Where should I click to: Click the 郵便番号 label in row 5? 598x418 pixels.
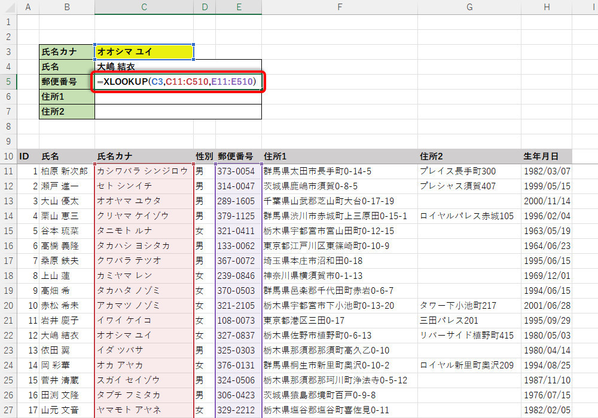tap(67, 82)
